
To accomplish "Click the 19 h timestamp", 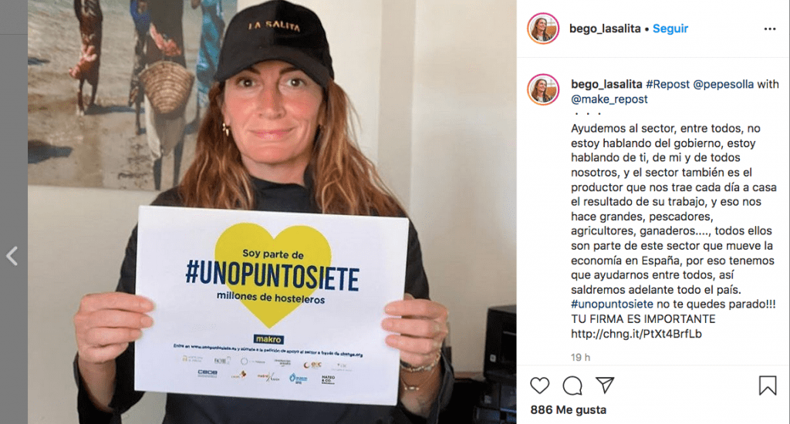I will tap(580, 357).
